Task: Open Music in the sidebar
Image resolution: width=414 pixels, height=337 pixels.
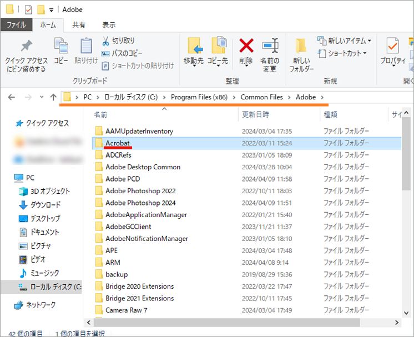Action: tap(39, 273)
